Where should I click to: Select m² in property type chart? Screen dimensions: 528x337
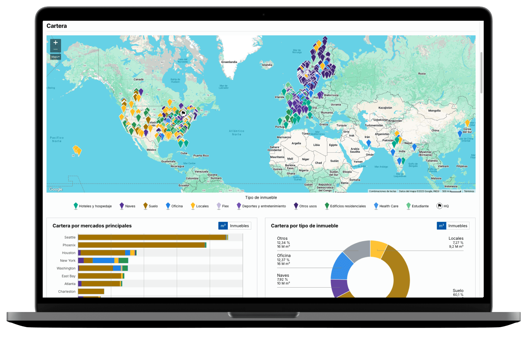click(441, 226)
